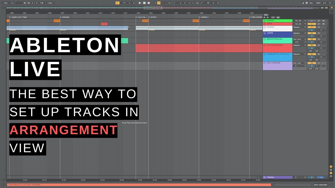The width and height of the screenshot is (335, 188).
Task: Toggle the Key map mode button
Action: 311,3
